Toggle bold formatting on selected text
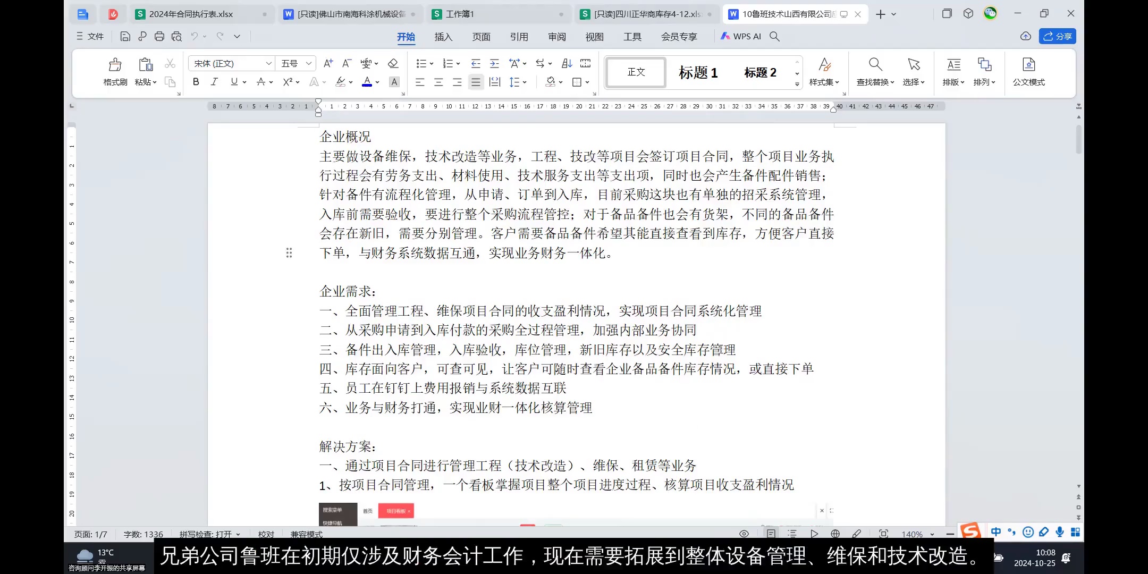The width and height of the screenshot is (1148, 574). (196, 82)
